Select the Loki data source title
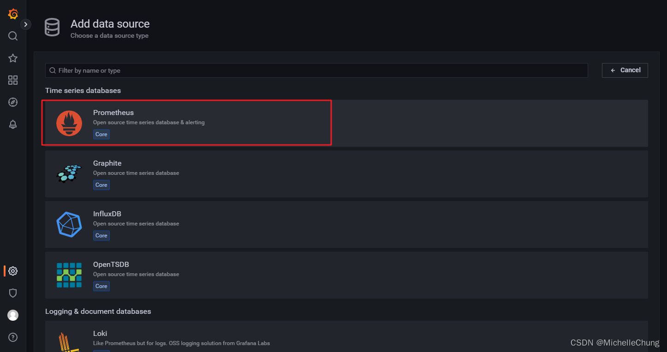This screenshot has height=352, width=667. coord(100,334)
